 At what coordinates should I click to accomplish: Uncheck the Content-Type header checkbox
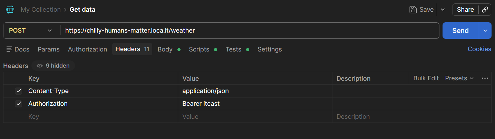coord(19,91)
